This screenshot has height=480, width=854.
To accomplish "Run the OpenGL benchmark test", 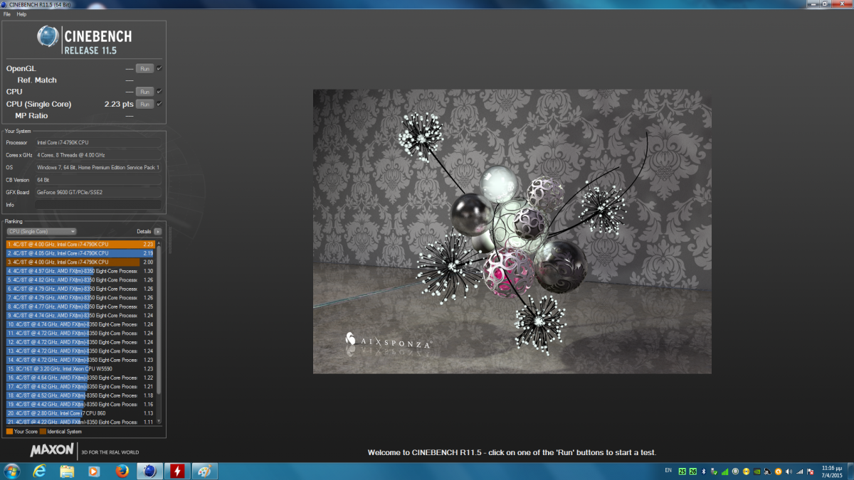I will tap(144, 68).
